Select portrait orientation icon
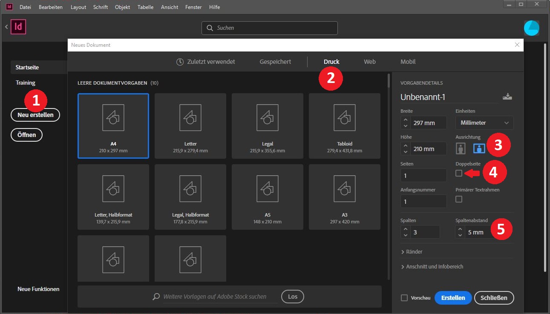This screenshot has width=550, height=314. click(461, 148)
